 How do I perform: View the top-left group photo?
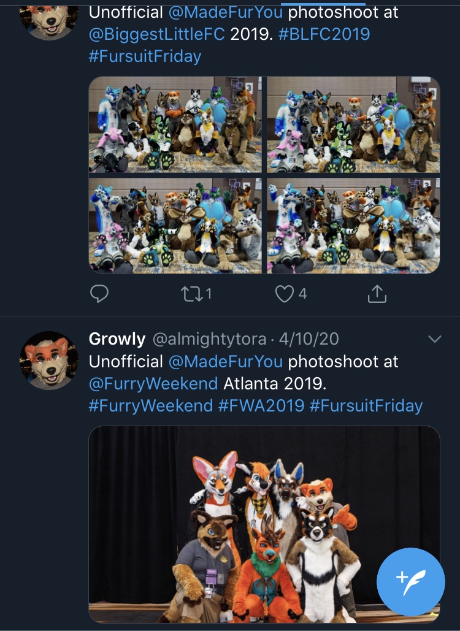coord(175,124)
